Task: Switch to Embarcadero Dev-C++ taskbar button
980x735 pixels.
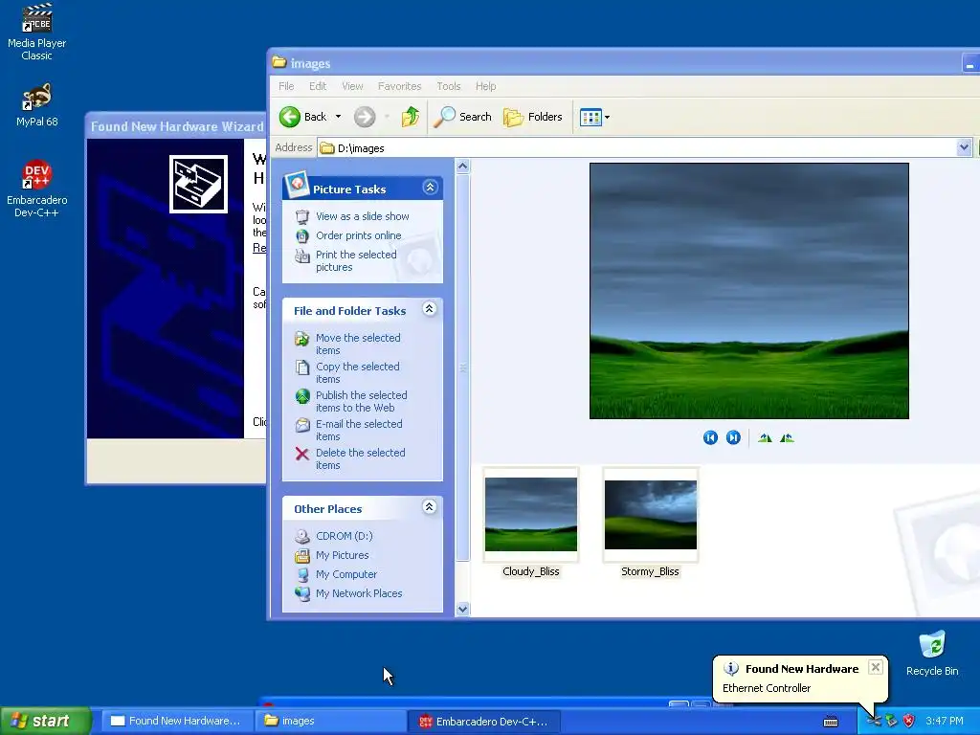Action: (485, 721)
